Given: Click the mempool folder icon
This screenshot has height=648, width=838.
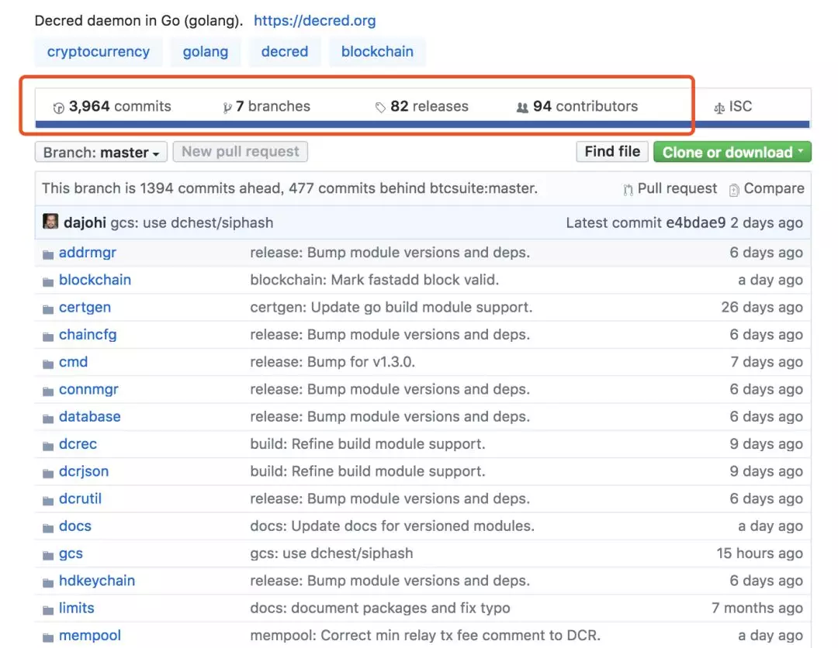Looking at the screenshot, I should point(48,637).
